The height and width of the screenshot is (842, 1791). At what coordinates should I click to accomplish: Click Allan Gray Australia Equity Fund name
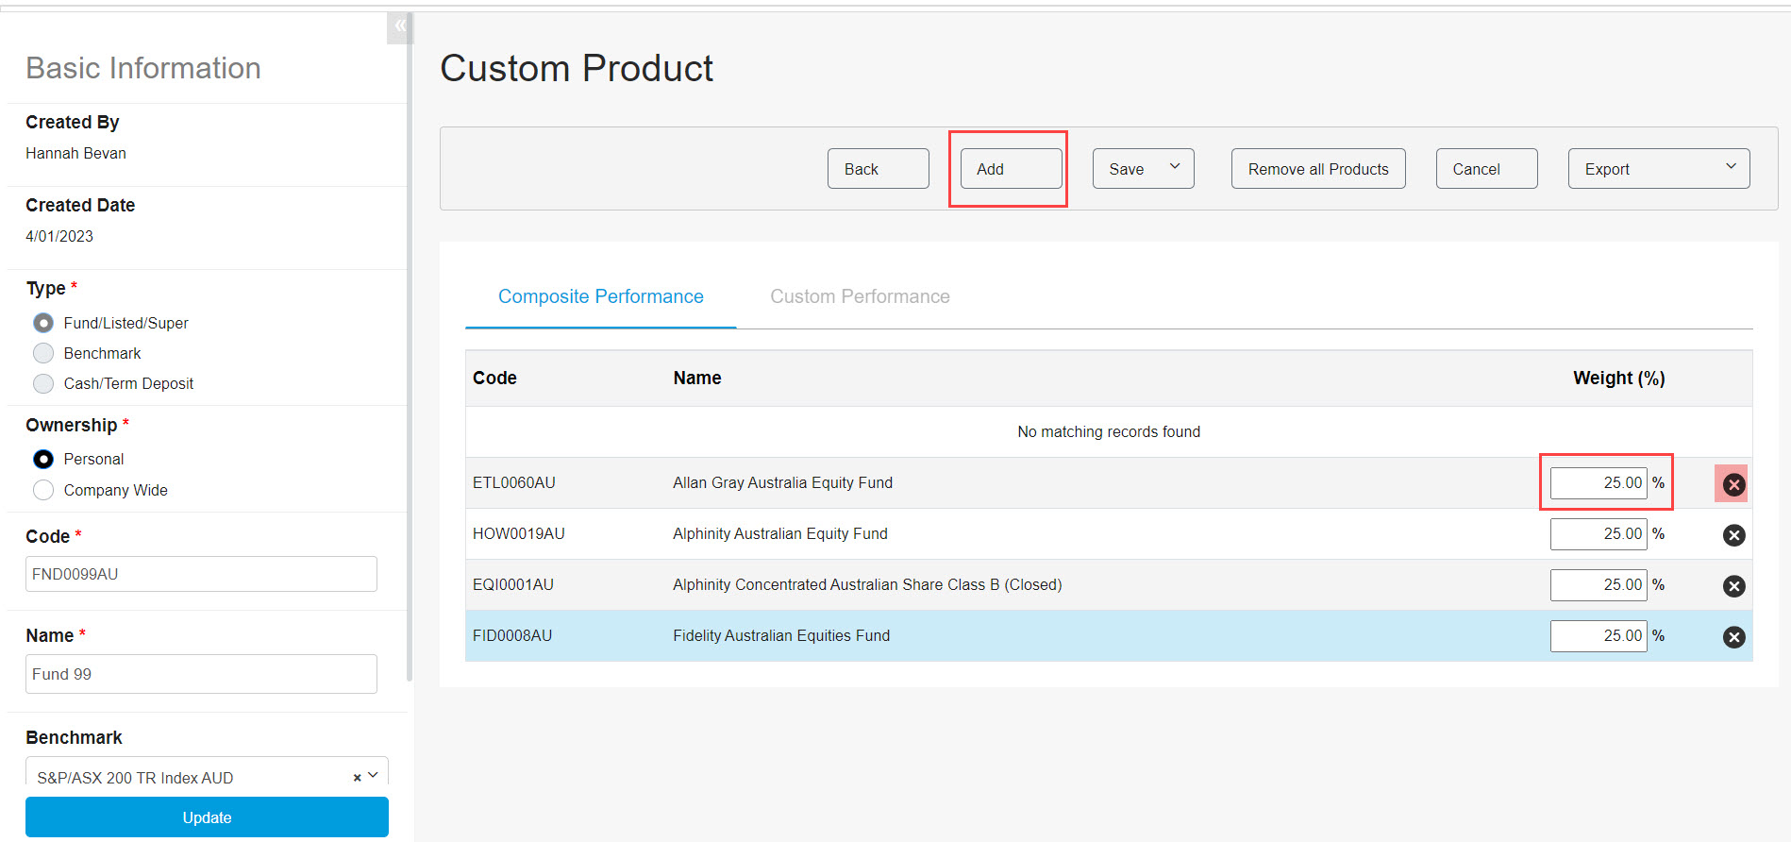[x=782, y=482]
